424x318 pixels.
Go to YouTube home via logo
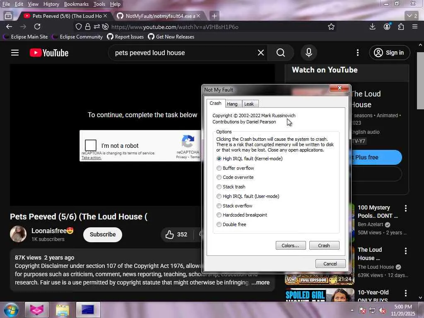pyautogui.click(x=49, y=53)
